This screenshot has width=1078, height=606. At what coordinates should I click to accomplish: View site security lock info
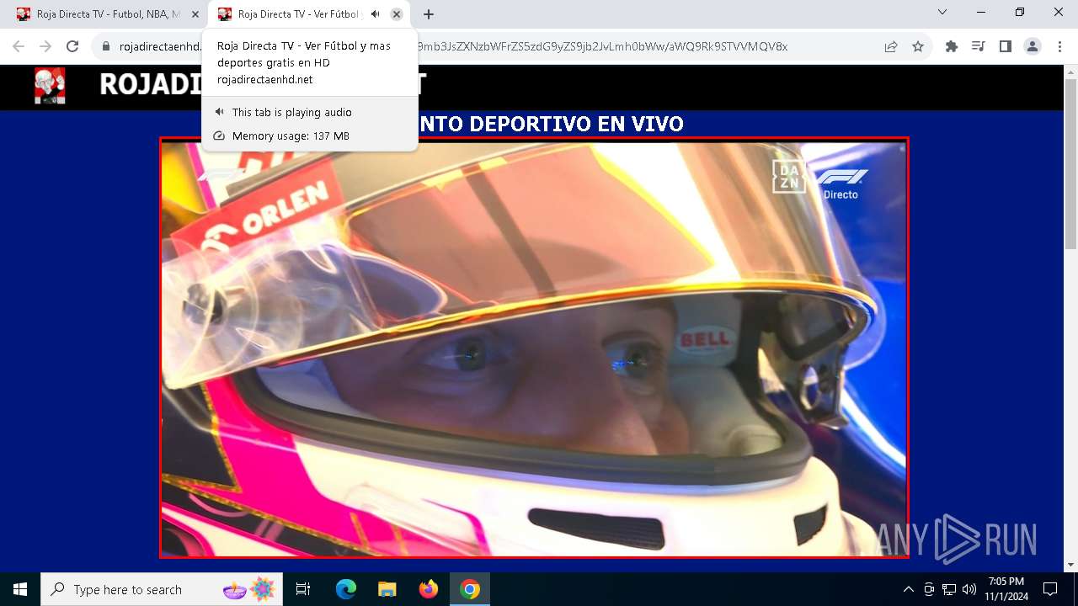[x=106, y=46]
